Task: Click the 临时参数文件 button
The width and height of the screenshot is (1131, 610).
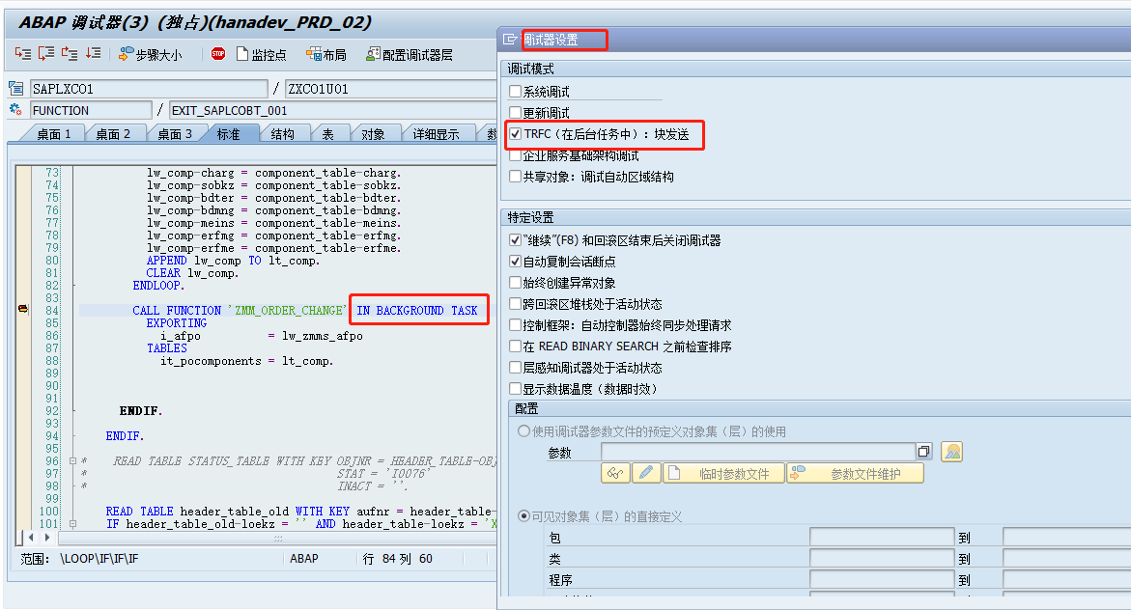Action: pyautogui.click(x=723, y=473)
